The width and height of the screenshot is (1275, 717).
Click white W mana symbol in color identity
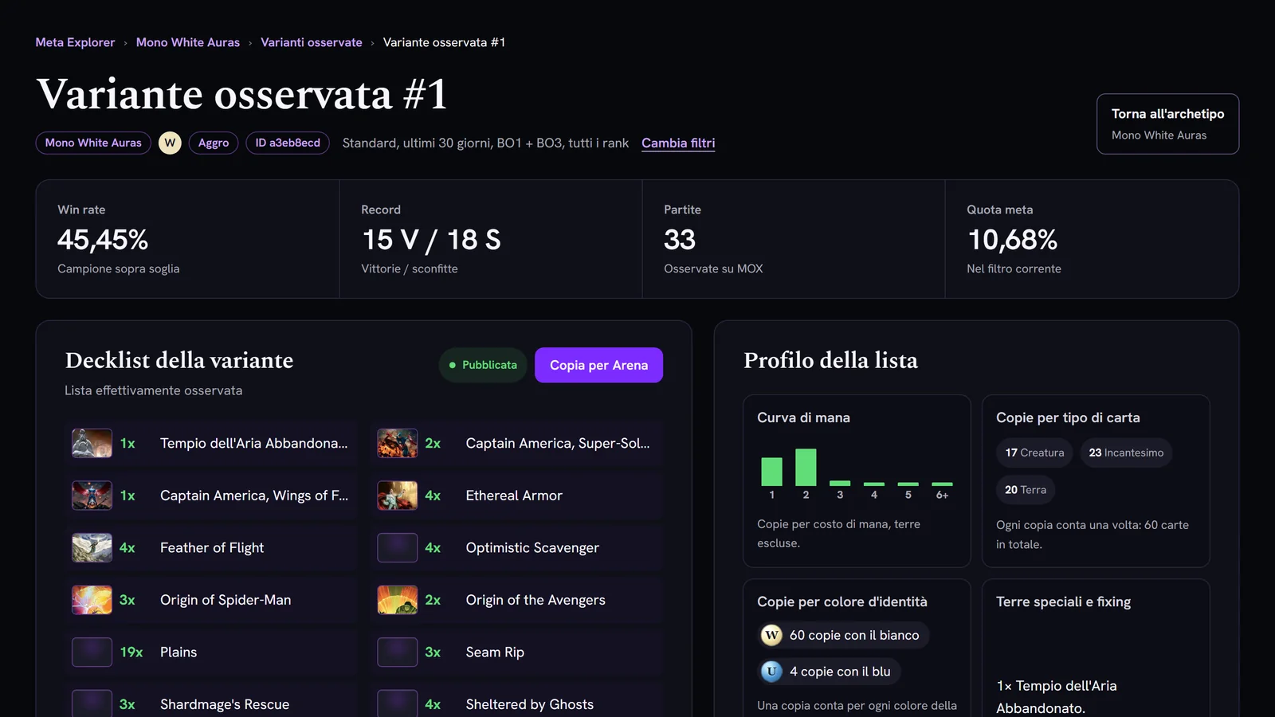pyautogui.click(x=771, y=635)
